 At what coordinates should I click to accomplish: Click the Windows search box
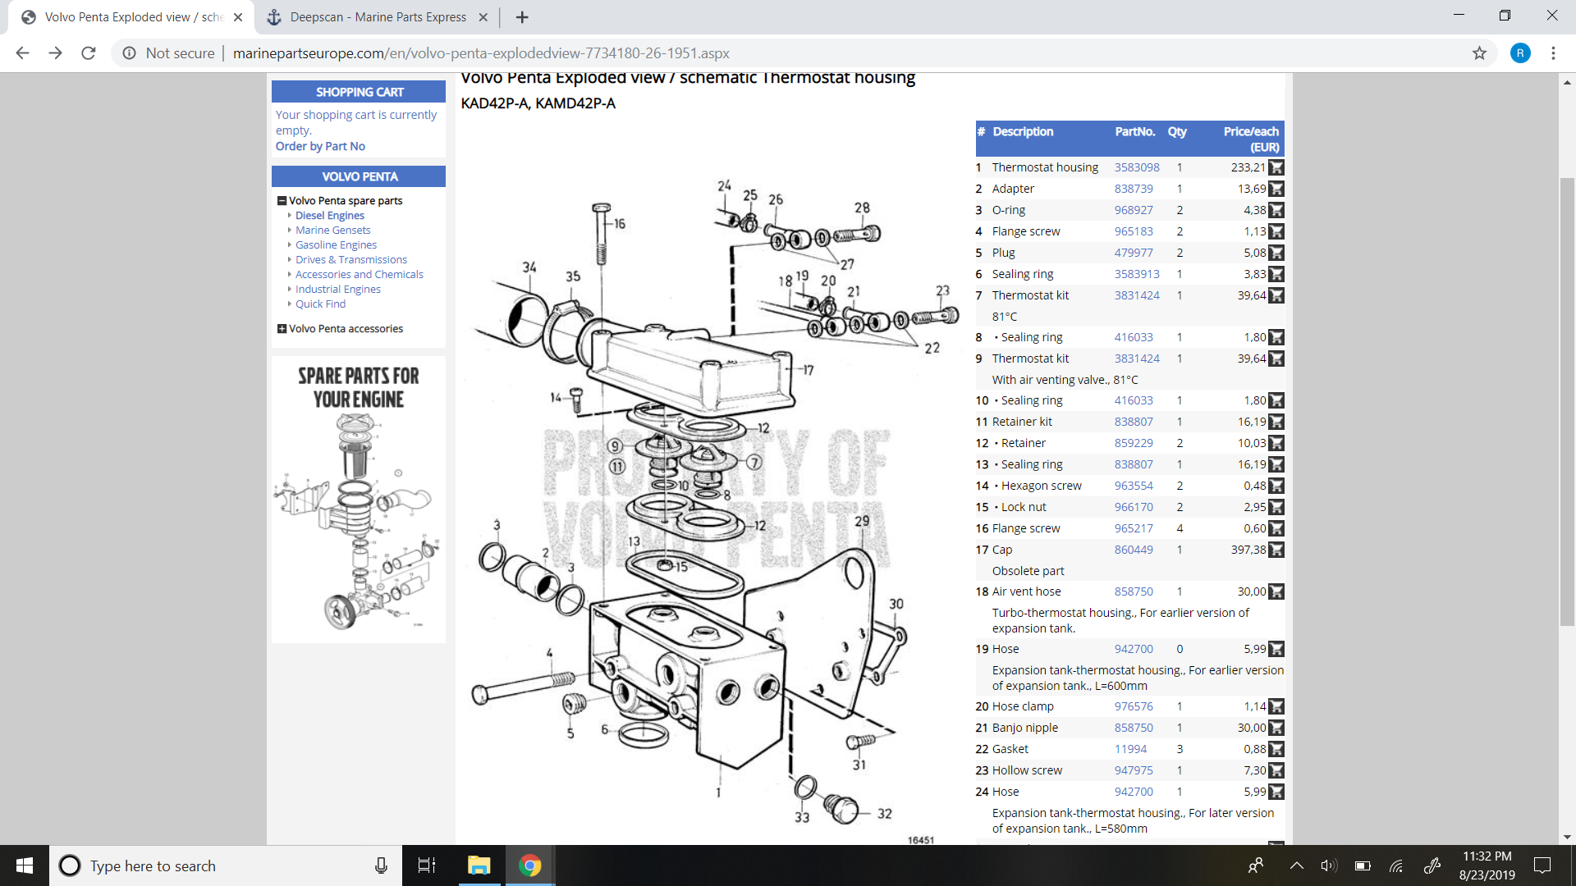click(x=226, y=865)
